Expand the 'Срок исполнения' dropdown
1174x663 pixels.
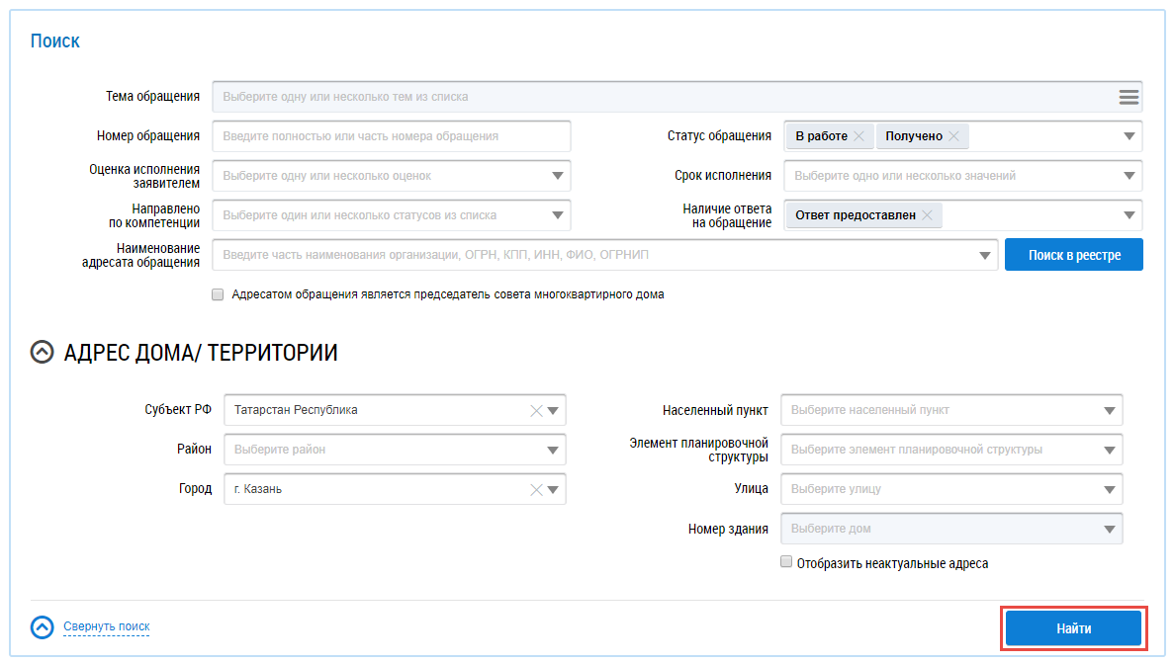(1129, 176)
